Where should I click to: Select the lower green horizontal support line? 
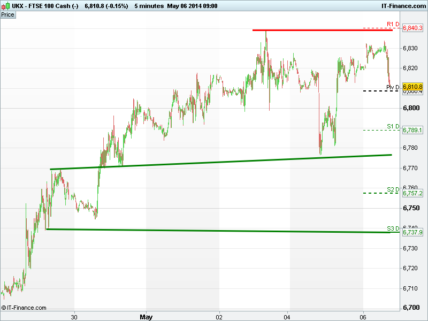[214, 231]
